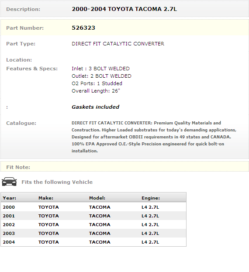
Task: Click L4 2.7L engine in 2003 row
Action: point(150,233)
